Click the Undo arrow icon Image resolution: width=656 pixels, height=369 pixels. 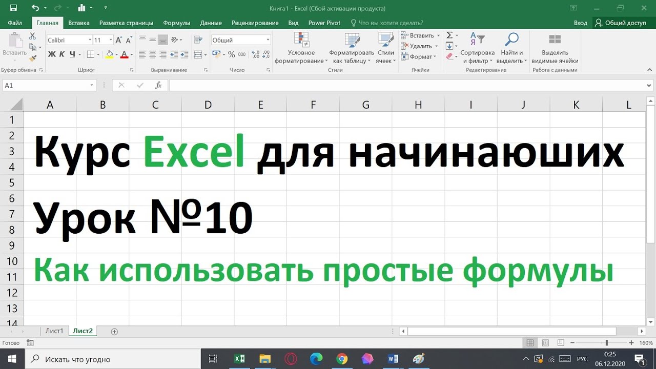tap(35, 8)
